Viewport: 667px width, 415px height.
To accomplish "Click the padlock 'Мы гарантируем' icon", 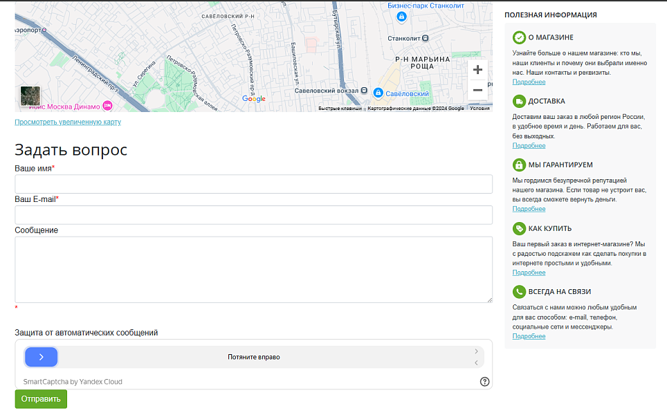I will click(519, 165).
